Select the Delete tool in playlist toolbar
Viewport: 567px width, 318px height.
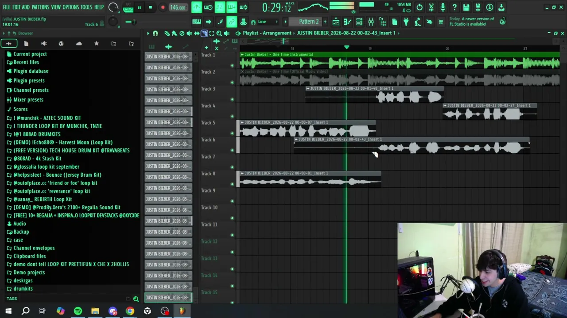click(x=182, y=33)
